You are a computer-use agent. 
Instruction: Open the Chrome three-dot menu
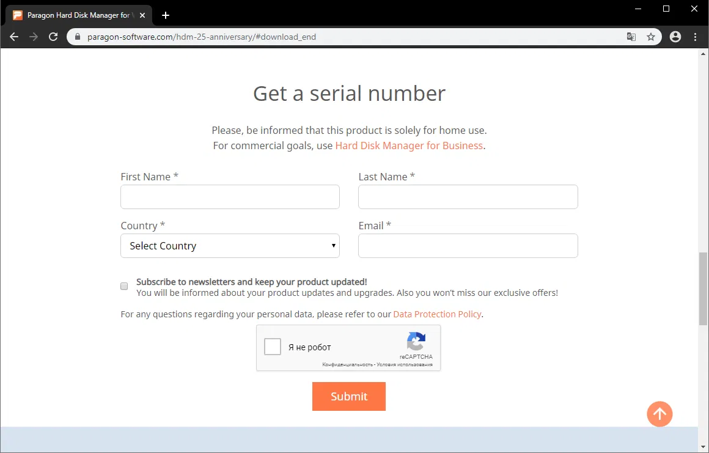point(696,37)
